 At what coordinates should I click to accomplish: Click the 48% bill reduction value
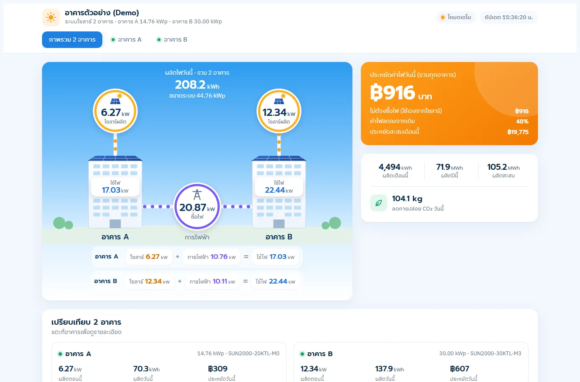522,121
